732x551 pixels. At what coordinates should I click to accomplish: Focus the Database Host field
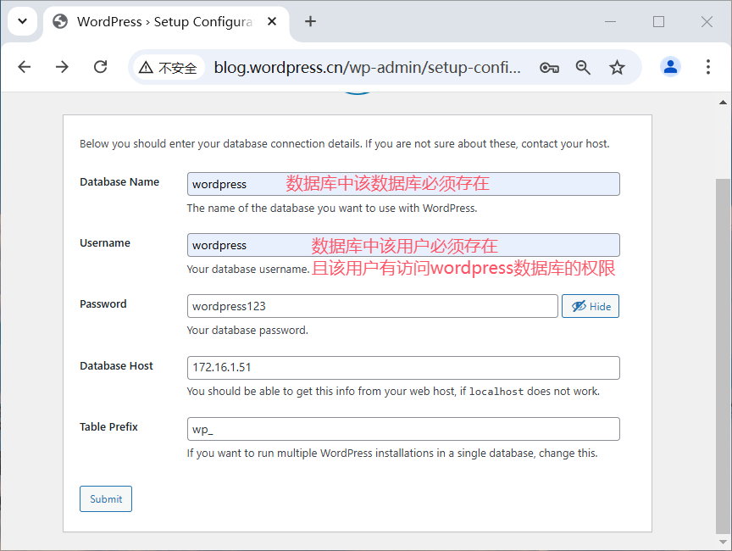point(403,368)
